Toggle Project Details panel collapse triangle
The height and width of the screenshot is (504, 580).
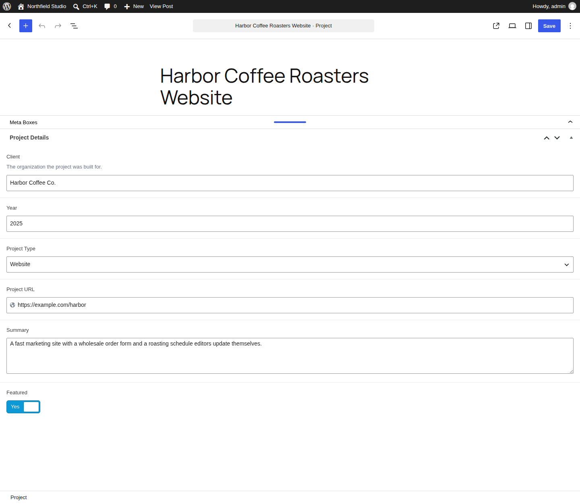(571, 138)
